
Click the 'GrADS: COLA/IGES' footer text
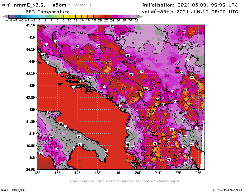[14, 190]
